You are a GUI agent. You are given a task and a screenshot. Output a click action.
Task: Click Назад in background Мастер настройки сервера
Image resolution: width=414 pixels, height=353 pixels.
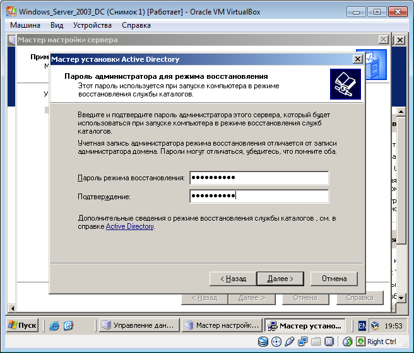click(204, 298)
